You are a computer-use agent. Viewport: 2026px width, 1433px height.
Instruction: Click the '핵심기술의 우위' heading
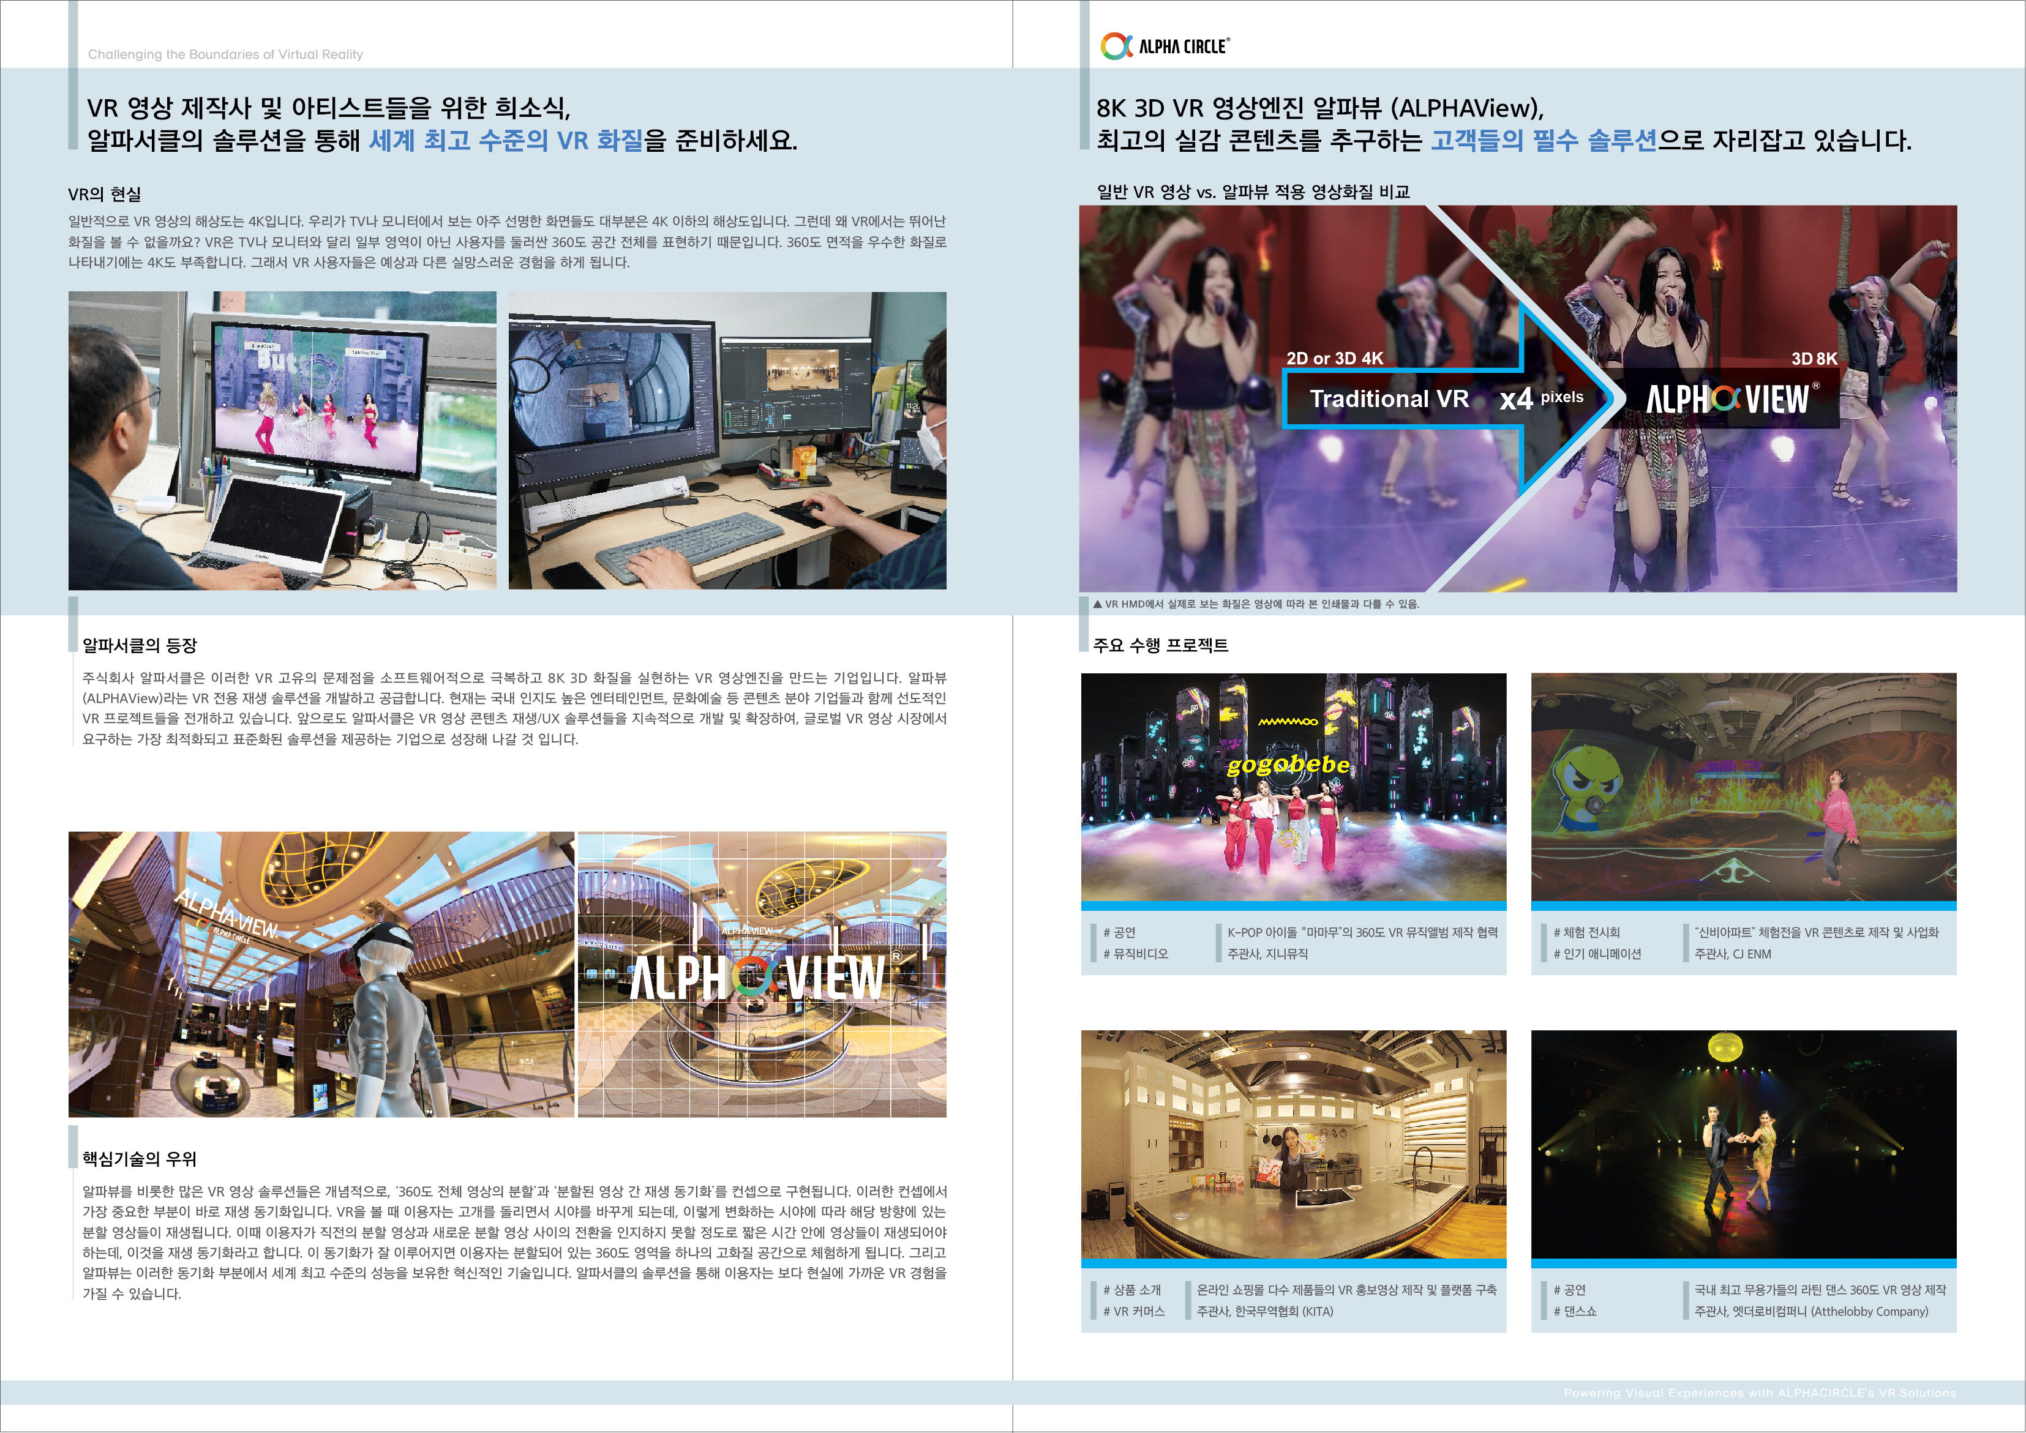[x=140, y=1159]
